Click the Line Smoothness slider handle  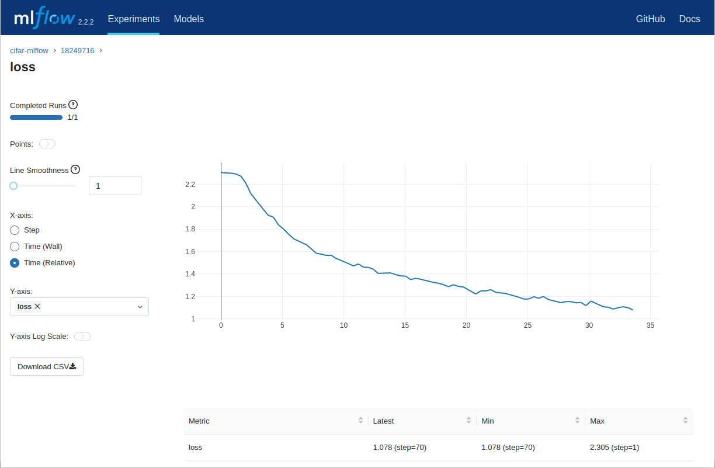tap(13, 186)
